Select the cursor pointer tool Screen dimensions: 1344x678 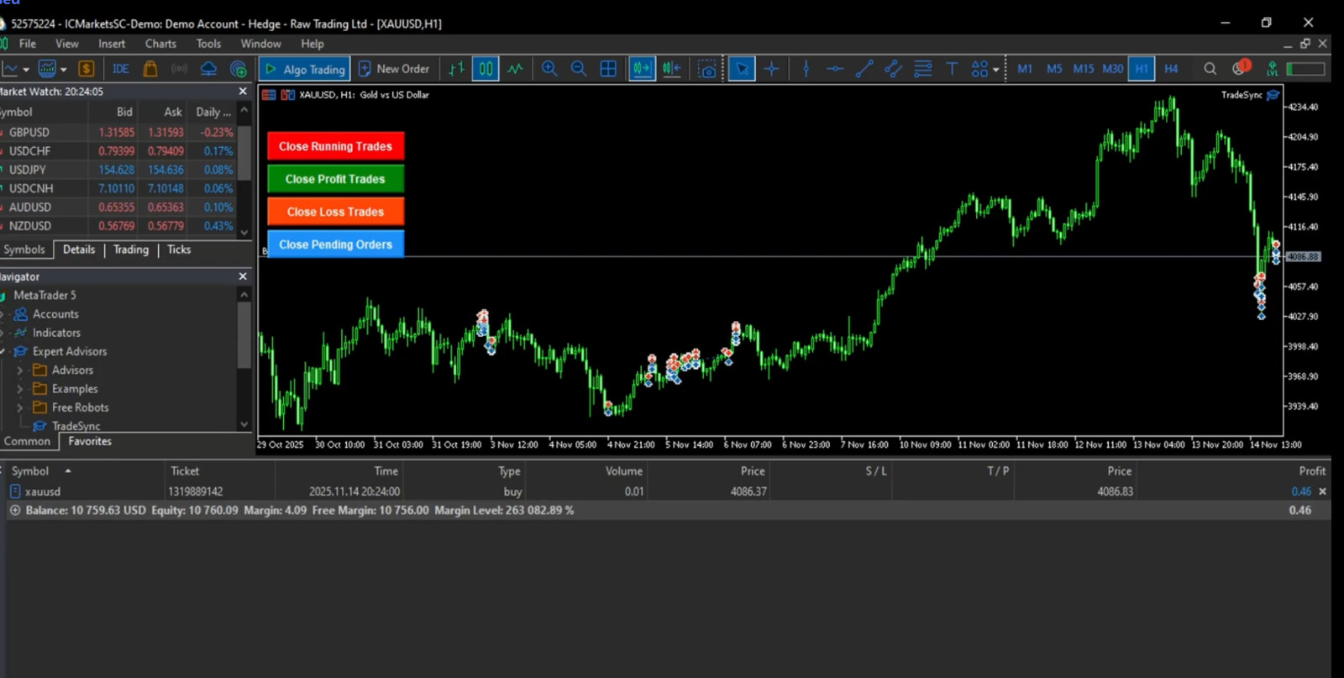(x=742, y=69)
